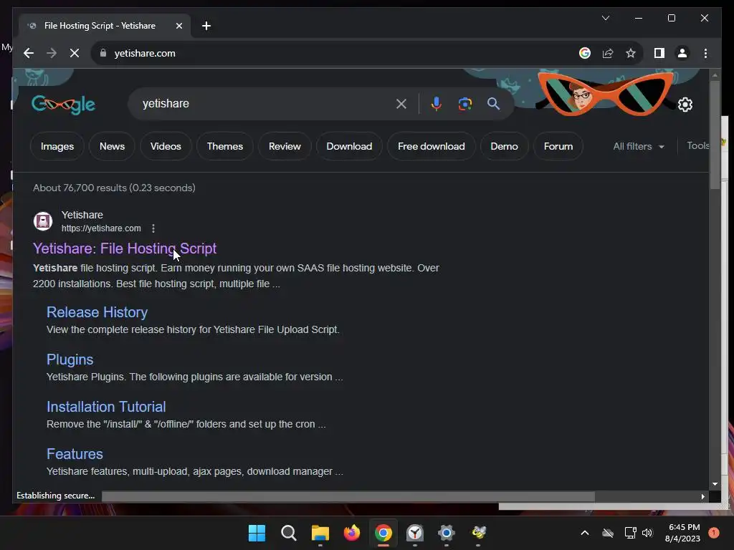Bookmark this tab with the star
Image resolution: width=734 pixels, height=550 pixels.
(631, 53)
